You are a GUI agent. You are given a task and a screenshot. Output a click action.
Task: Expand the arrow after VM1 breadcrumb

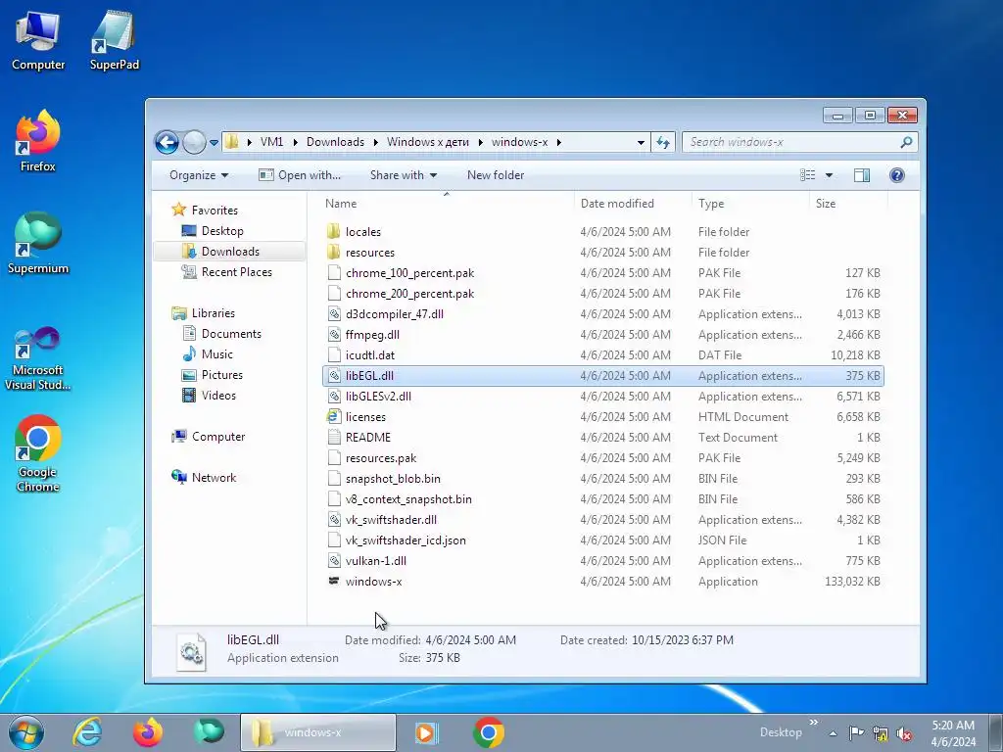(x=295, y=142)
